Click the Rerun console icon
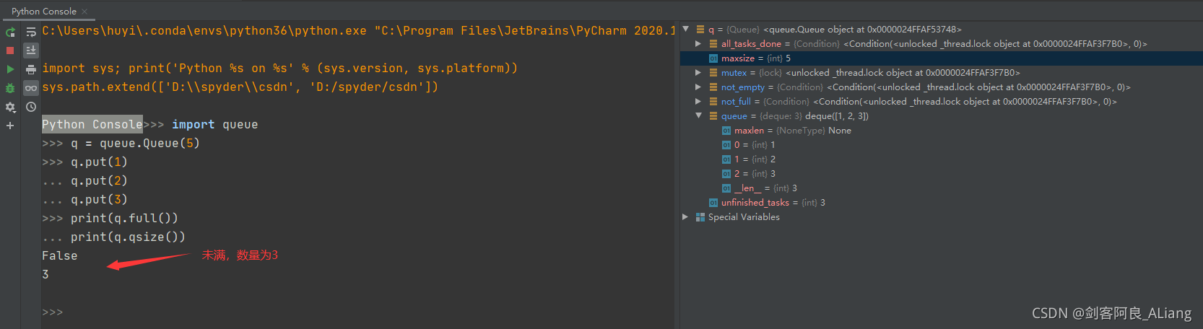The width and height of the screenshot is (1203, 329). click(x=10, y=32)
